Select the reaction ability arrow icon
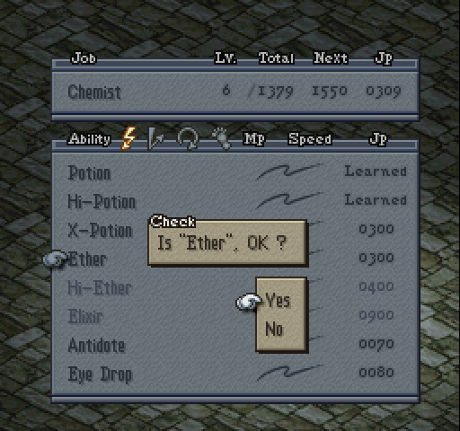Screen dimensions: 460x431 156,138
